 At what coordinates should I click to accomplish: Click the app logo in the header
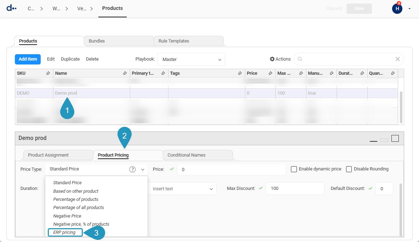[11, 8]
